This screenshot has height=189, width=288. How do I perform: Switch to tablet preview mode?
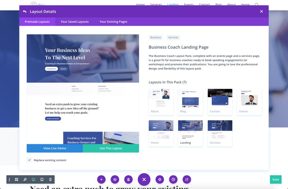pyautogui.click(x=41, y=179)
